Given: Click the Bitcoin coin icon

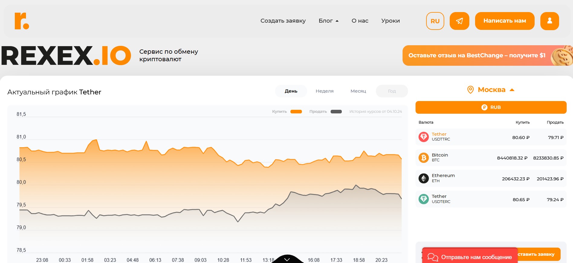Looking at the screenshot, I should point(423,158).
